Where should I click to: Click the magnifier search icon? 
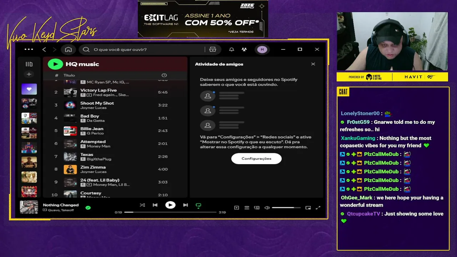click(86, 50)
